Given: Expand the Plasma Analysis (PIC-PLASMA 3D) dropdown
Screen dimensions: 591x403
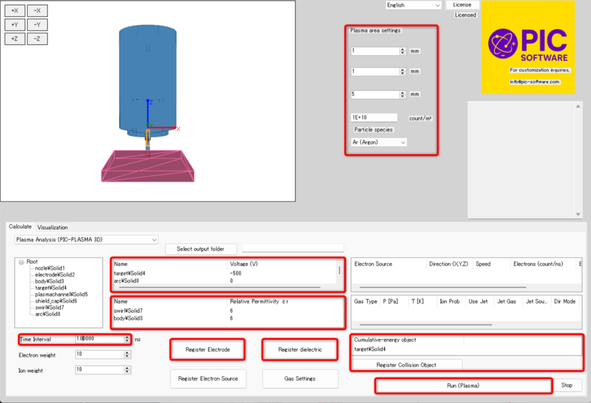Looking at the screenshot, I should 86,239.
